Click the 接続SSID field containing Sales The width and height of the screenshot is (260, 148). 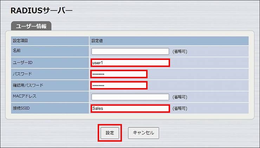[x=130, y=109]
